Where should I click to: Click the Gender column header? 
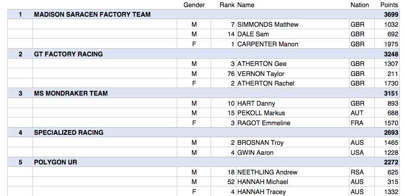point(194,5)
